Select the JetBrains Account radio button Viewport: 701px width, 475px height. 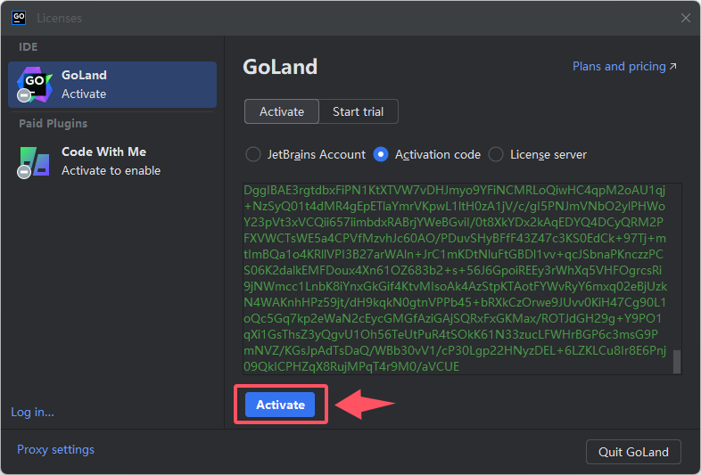(253, 154)
